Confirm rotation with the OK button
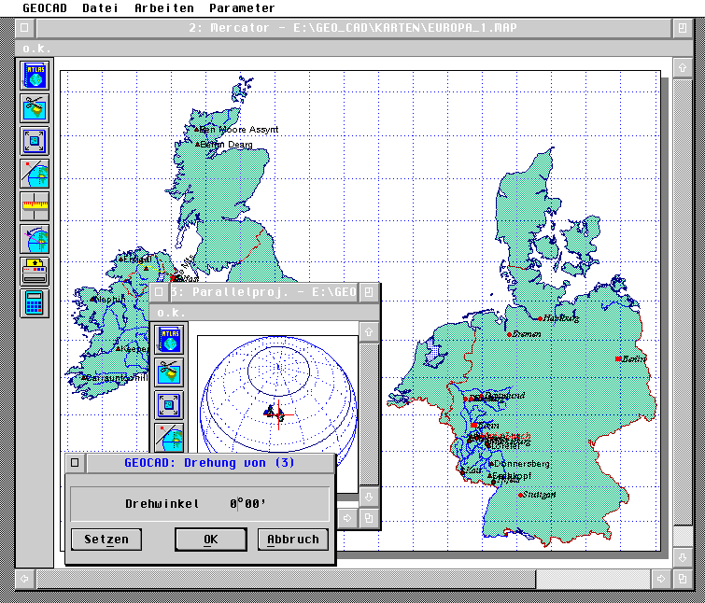705x603 pixels. 211,540
